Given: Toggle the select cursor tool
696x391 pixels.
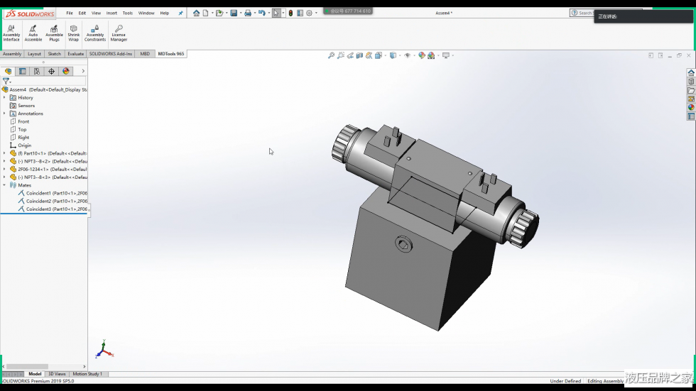Looking at the screenshot, I should (x=276, y=13).
